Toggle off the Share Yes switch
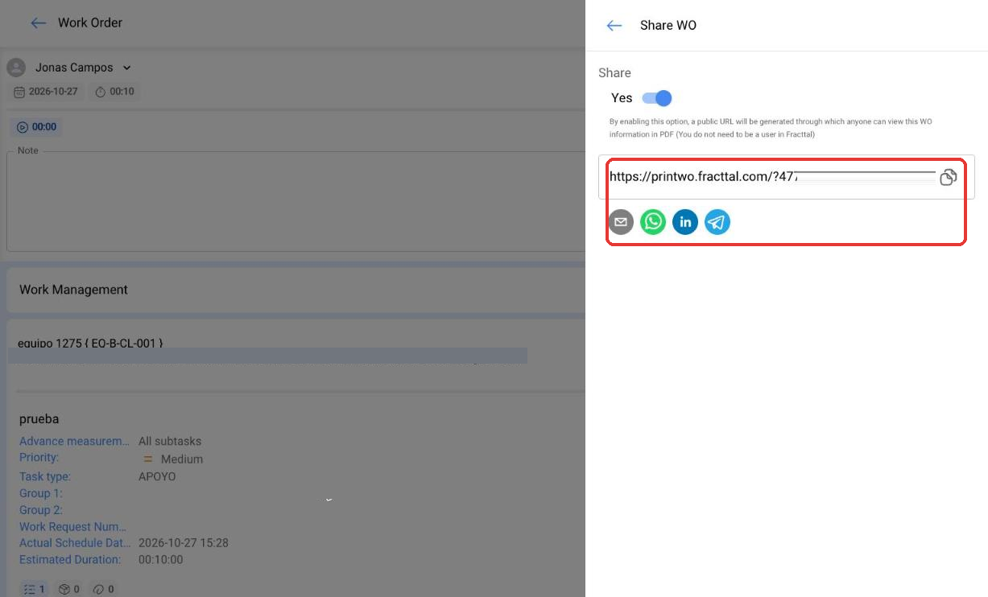Image resolution: width=988 pixels, height=597 pixels. 657,98
